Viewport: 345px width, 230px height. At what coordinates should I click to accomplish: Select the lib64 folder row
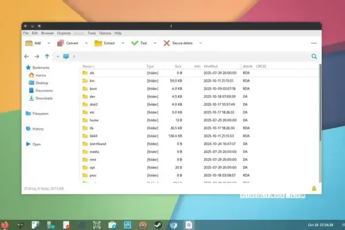click(199, 136)
